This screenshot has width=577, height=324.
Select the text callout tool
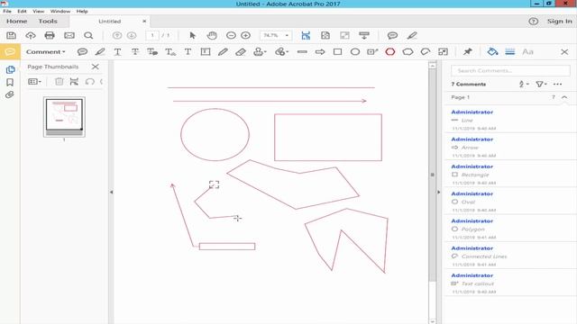372,52
